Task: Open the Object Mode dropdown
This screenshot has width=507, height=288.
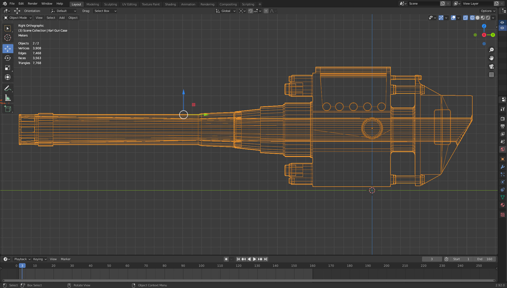Action: (18, 18)
